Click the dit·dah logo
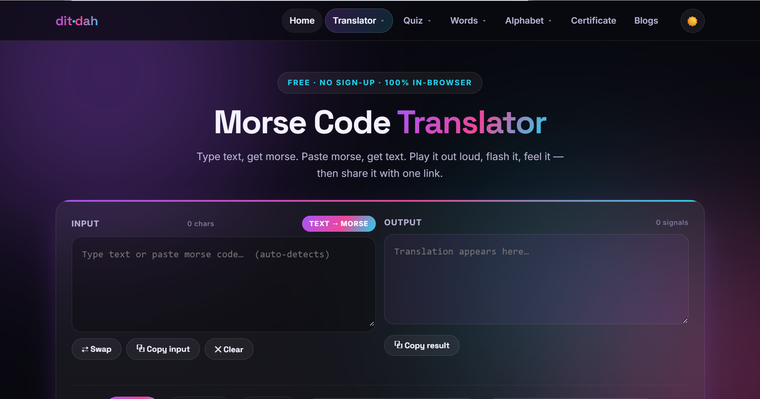 coord(77,21)
